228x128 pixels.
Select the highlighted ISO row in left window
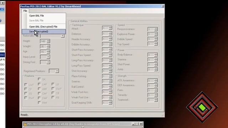[x=2, y=55]
